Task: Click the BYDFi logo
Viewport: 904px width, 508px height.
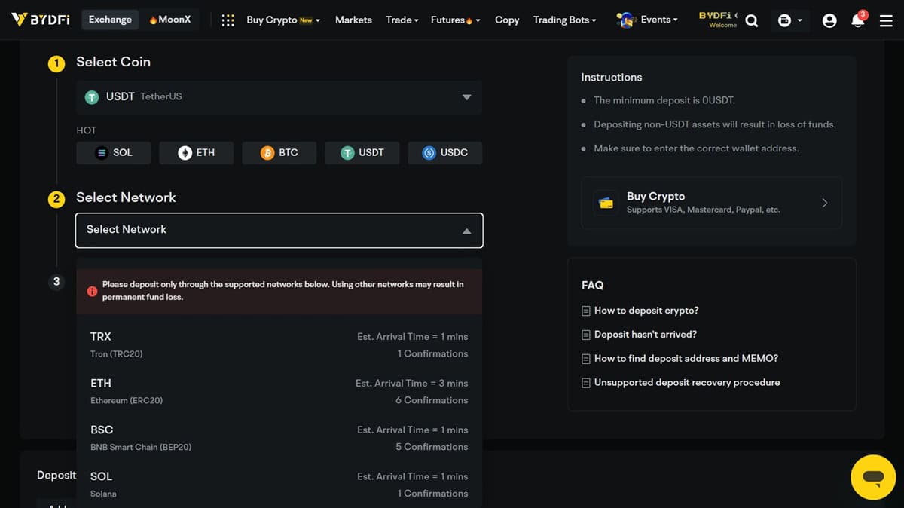Action: [x=41, y=20]
